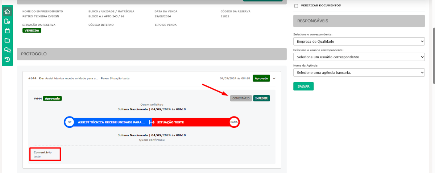Click the Bloco A / Apto 245 / 66 text
The width and height of the screenshot is (435, 173).
[x=106, y=16]
